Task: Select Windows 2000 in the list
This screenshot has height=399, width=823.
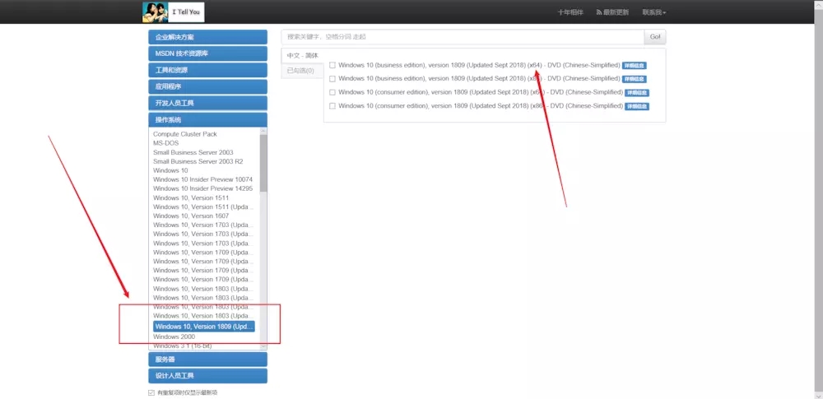Action: 174,336
